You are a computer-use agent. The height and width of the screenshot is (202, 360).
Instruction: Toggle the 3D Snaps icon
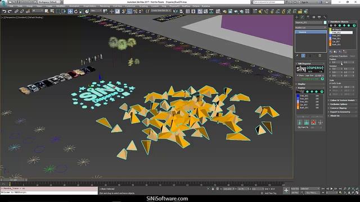(124, 11)
